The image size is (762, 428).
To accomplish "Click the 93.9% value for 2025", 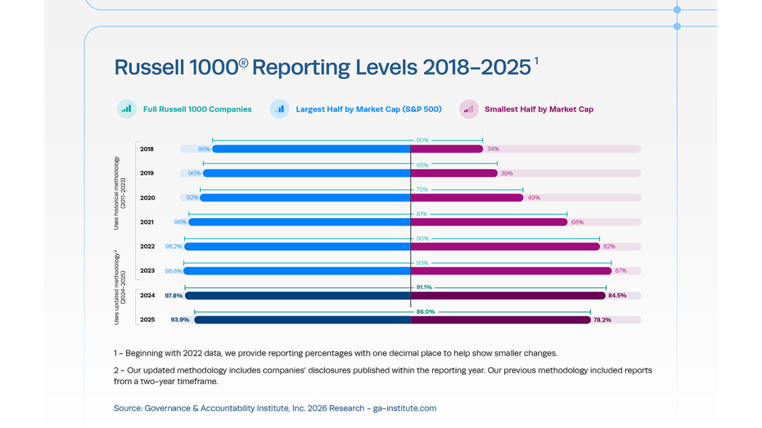I will point(180,320).
